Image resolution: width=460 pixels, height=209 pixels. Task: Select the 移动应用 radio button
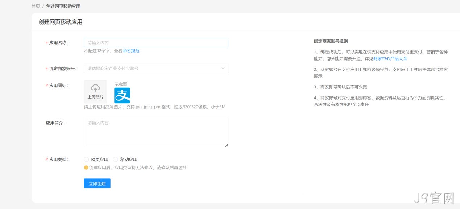tap(116, 159)
